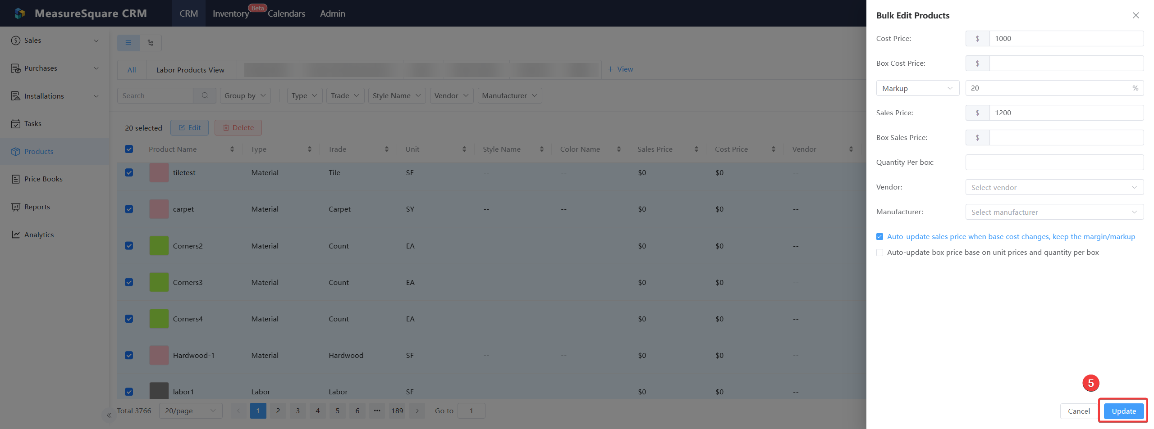Focus the Quantity Per box field
The width and height of the screenshot is (1154, 429).
point(1054,162)
